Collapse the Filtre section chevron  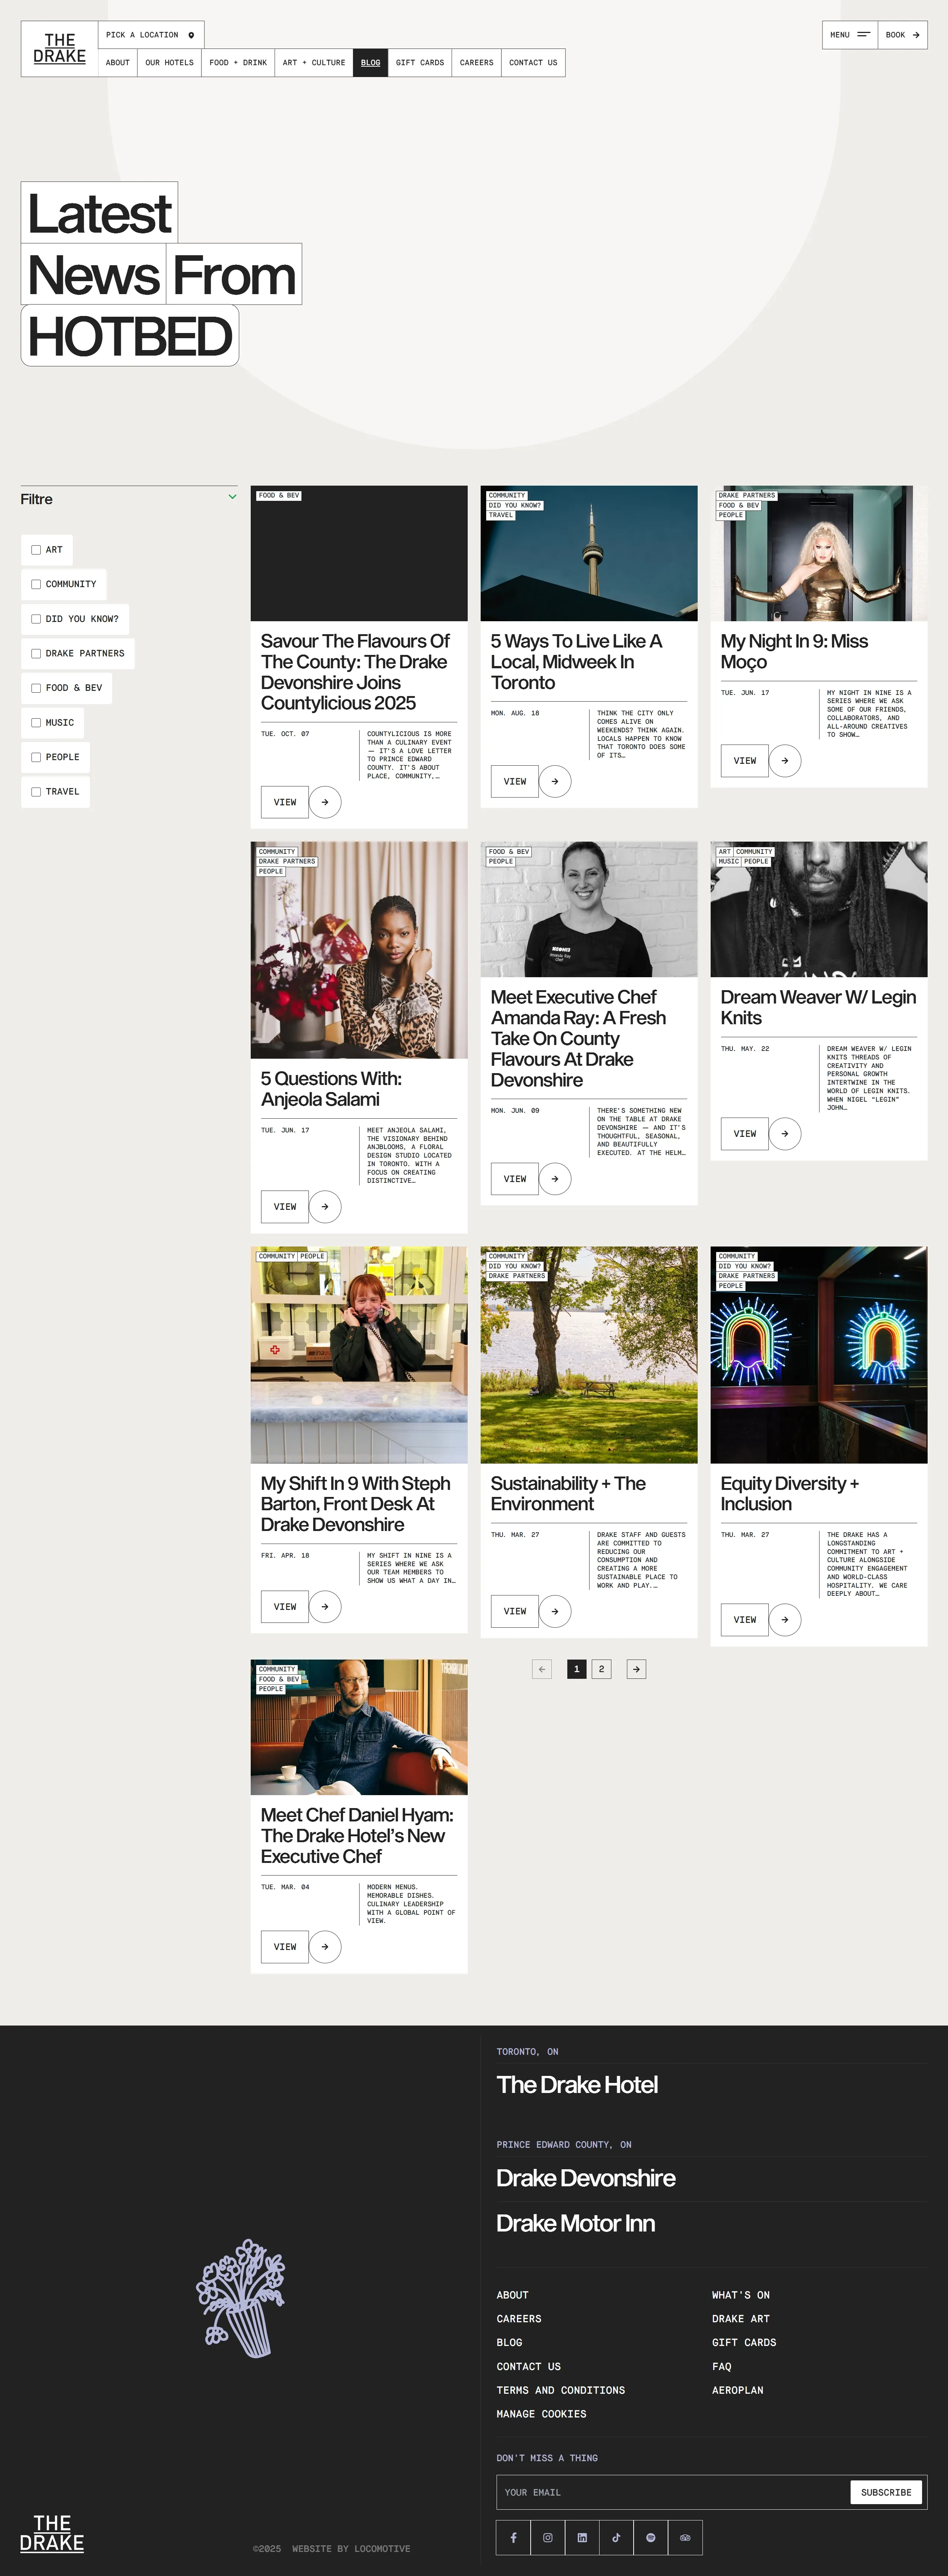pyautogui.click(x=232, y=497)
